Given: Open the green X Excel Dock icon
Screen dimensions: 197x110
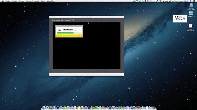Looking at the screenshot, I should (120, 108).
